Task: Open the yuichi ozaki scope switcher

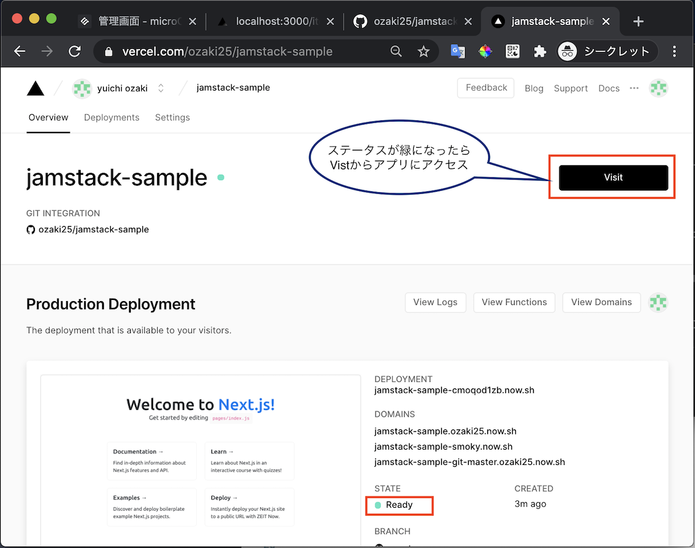Action: [x=161, y=88]
